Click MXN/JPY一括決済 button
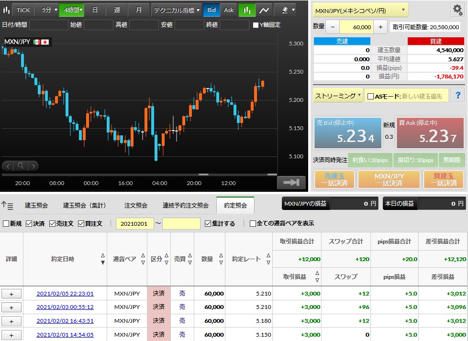Screen dimensions: 468x341 coord(389,180)
